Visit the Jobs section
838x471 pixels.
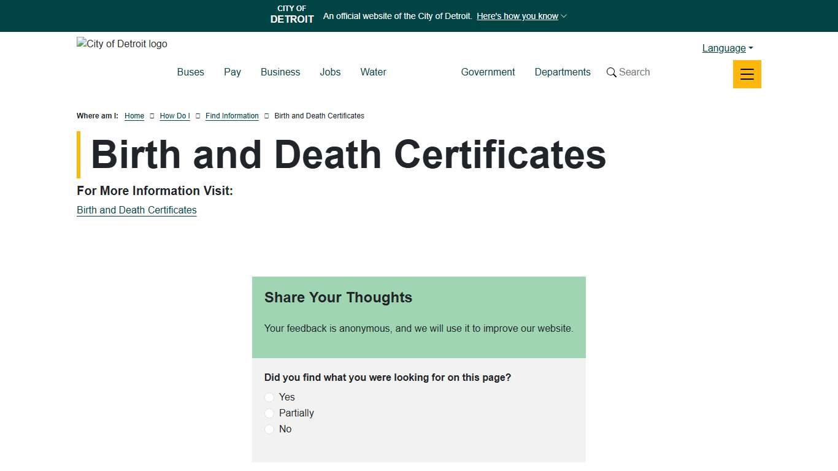point(330,72)
